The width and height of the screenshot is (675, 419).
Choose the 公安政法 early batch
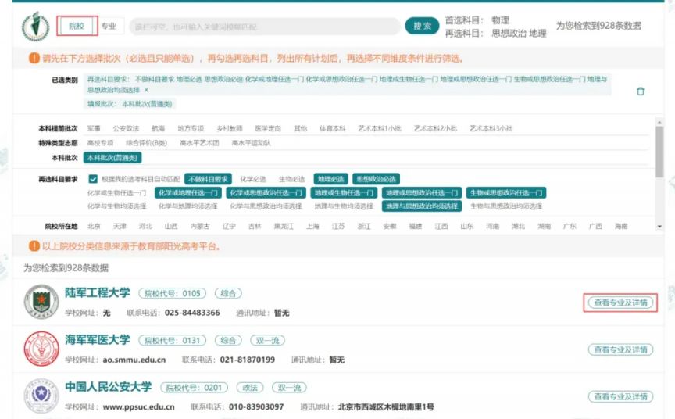pos(126,128)
